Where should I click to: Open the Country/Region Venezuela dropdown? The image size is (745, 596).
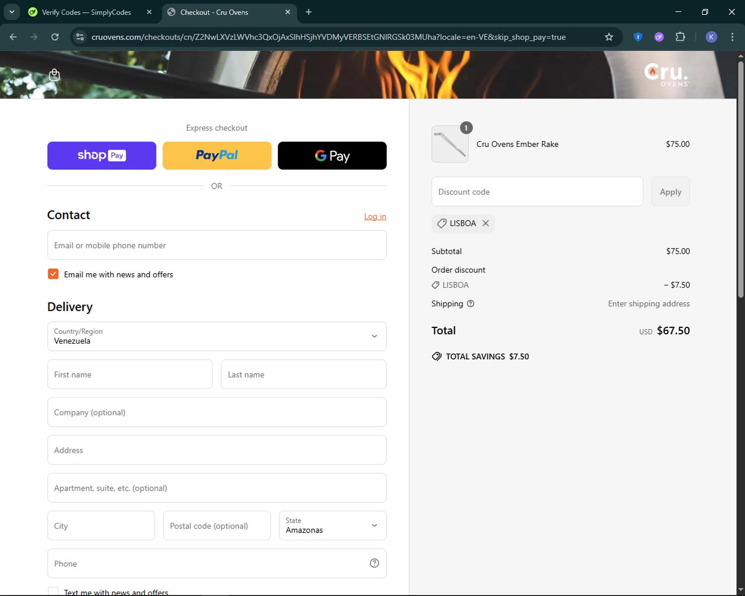(x=217, y=336)
